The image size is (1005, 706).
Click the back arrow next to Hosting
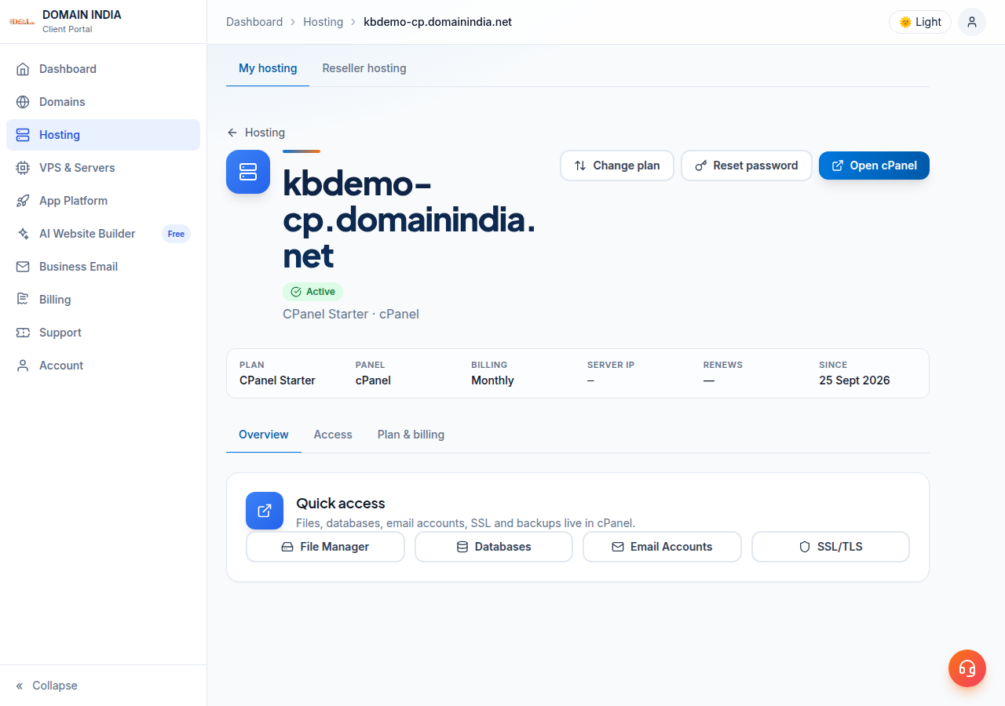232,133
